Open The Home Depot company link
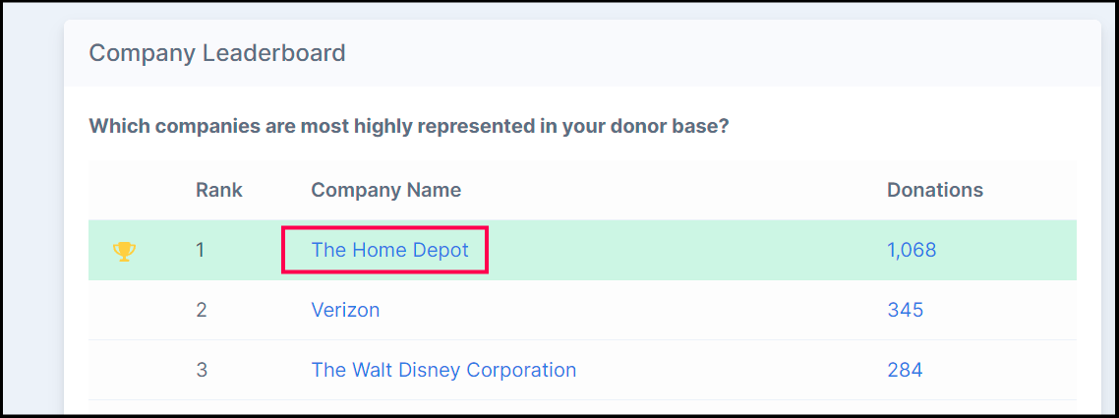Viewport: 1119px width, 418px height. [x=389, y=250]
